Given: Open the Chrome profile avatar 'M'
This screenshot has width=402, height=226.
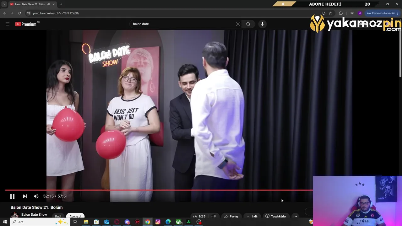Looking at the screenshot, I should 360,13.
